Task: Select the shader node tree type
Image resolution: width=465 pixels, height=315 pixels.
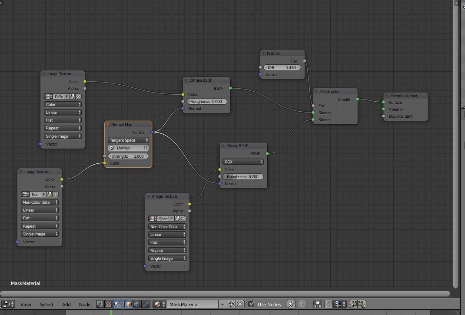Action: [117, 304]
